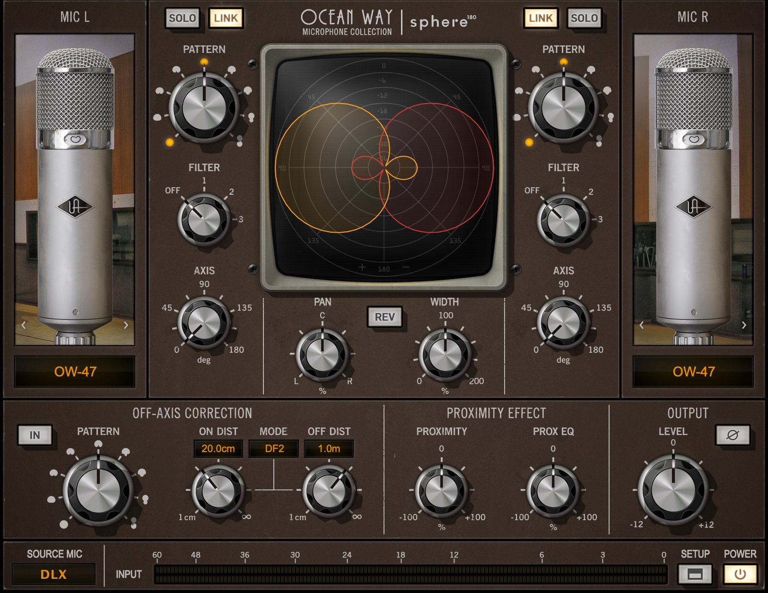Click the ON DIST knob
Image resolution: width=768 pixels, height=593 pixels.
click(218, 491)
